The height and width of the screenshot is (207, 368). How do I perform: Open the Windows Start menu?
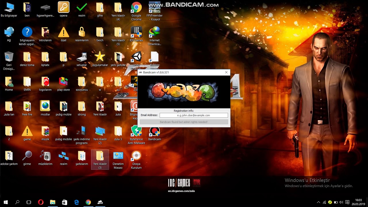pos(5,202)
